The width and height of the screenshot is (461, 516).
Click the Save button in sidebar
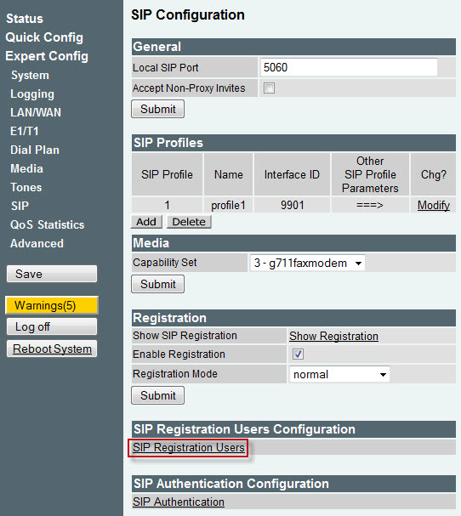coord(52,274)
